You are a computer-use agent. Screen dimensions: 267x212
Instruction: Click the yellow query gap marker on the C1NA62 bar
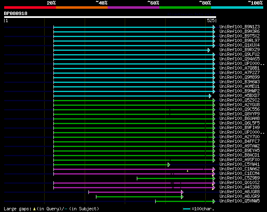[187, 171]
